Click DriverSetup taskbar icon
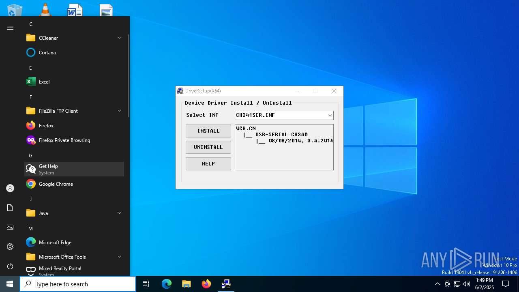 click(x=226, y=284)
